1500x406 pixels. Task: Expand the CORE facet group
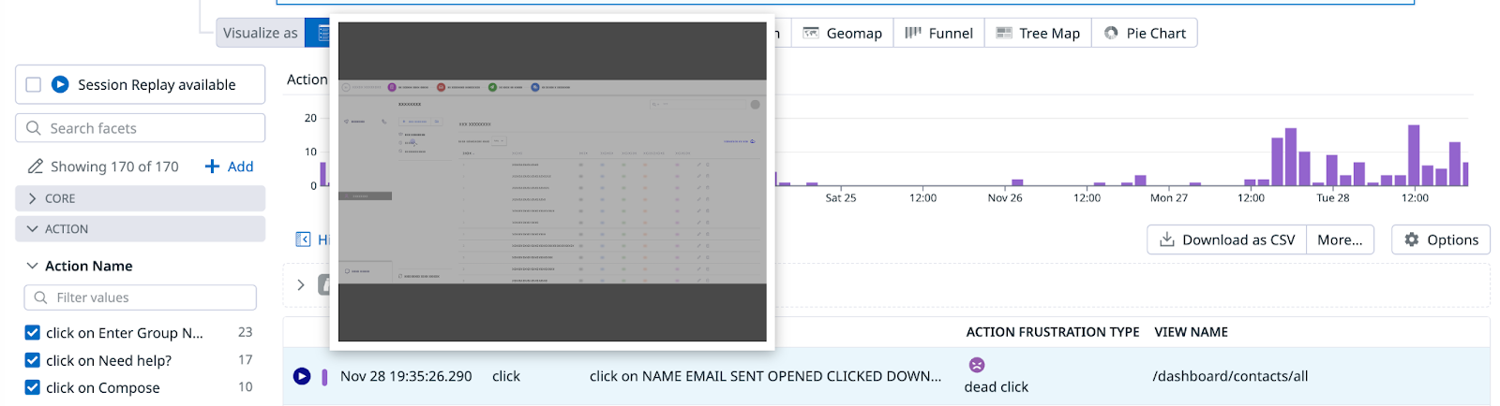33,198
